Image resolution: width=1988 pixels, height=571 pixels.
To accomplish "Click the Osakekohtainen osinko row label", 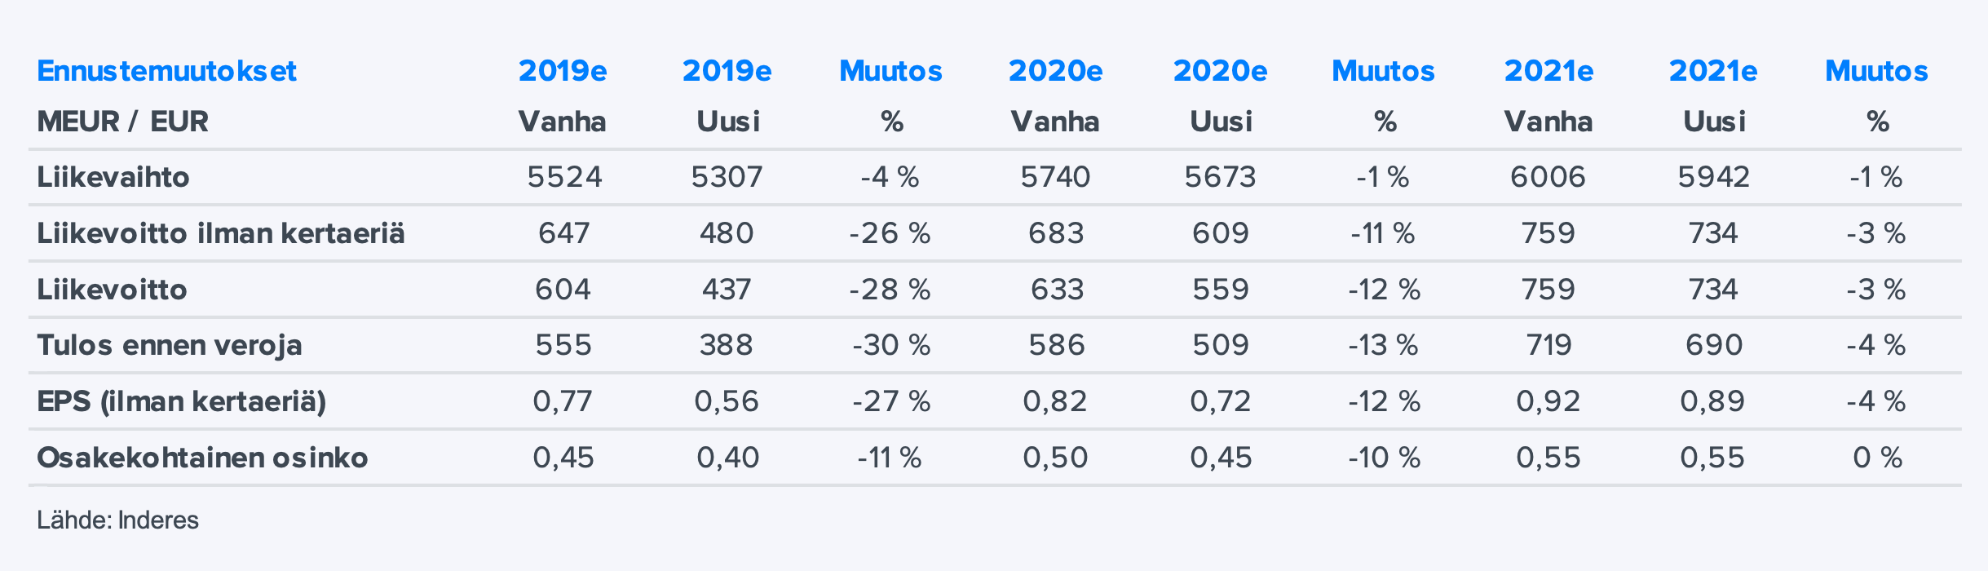I will pyautogui.click(x=202, y=458).
